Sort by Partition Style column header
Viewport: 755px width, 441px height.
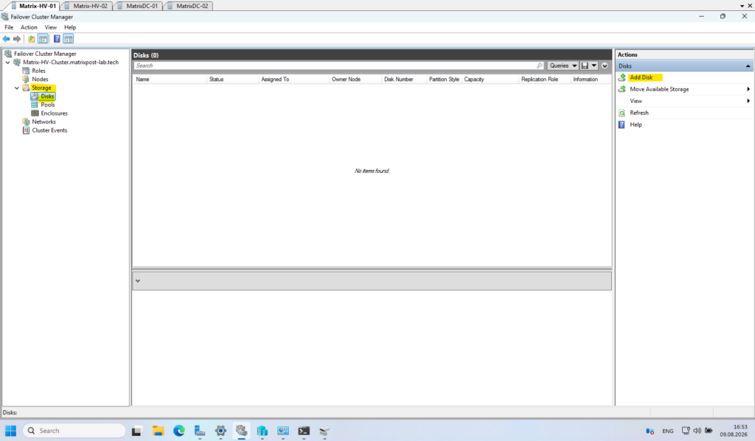click(x=444, y=80)
